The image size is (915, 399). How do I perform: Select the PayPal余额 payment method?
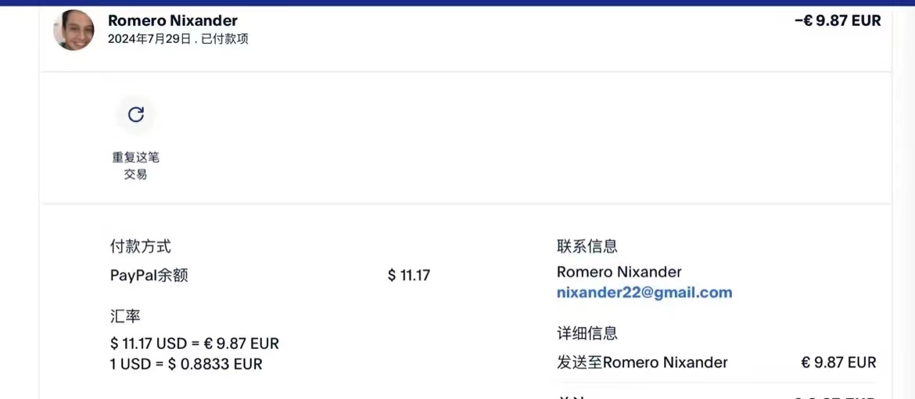point(149,275)
